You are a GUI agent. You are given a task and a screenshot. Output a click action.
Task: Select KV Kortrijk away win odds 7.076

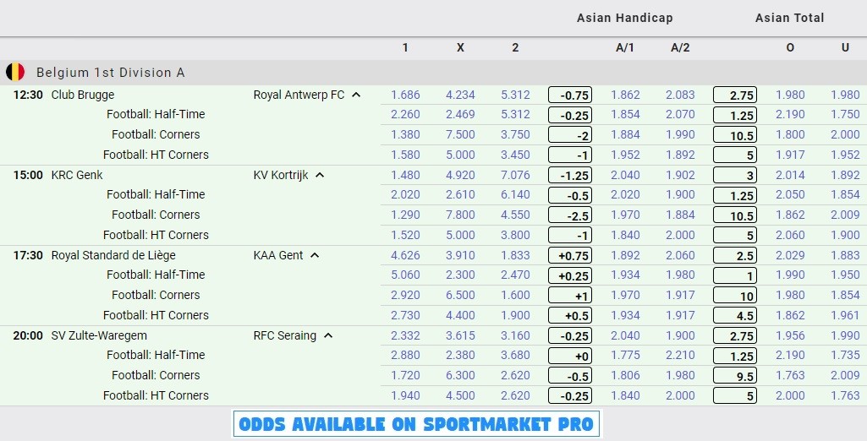[515, 176]
